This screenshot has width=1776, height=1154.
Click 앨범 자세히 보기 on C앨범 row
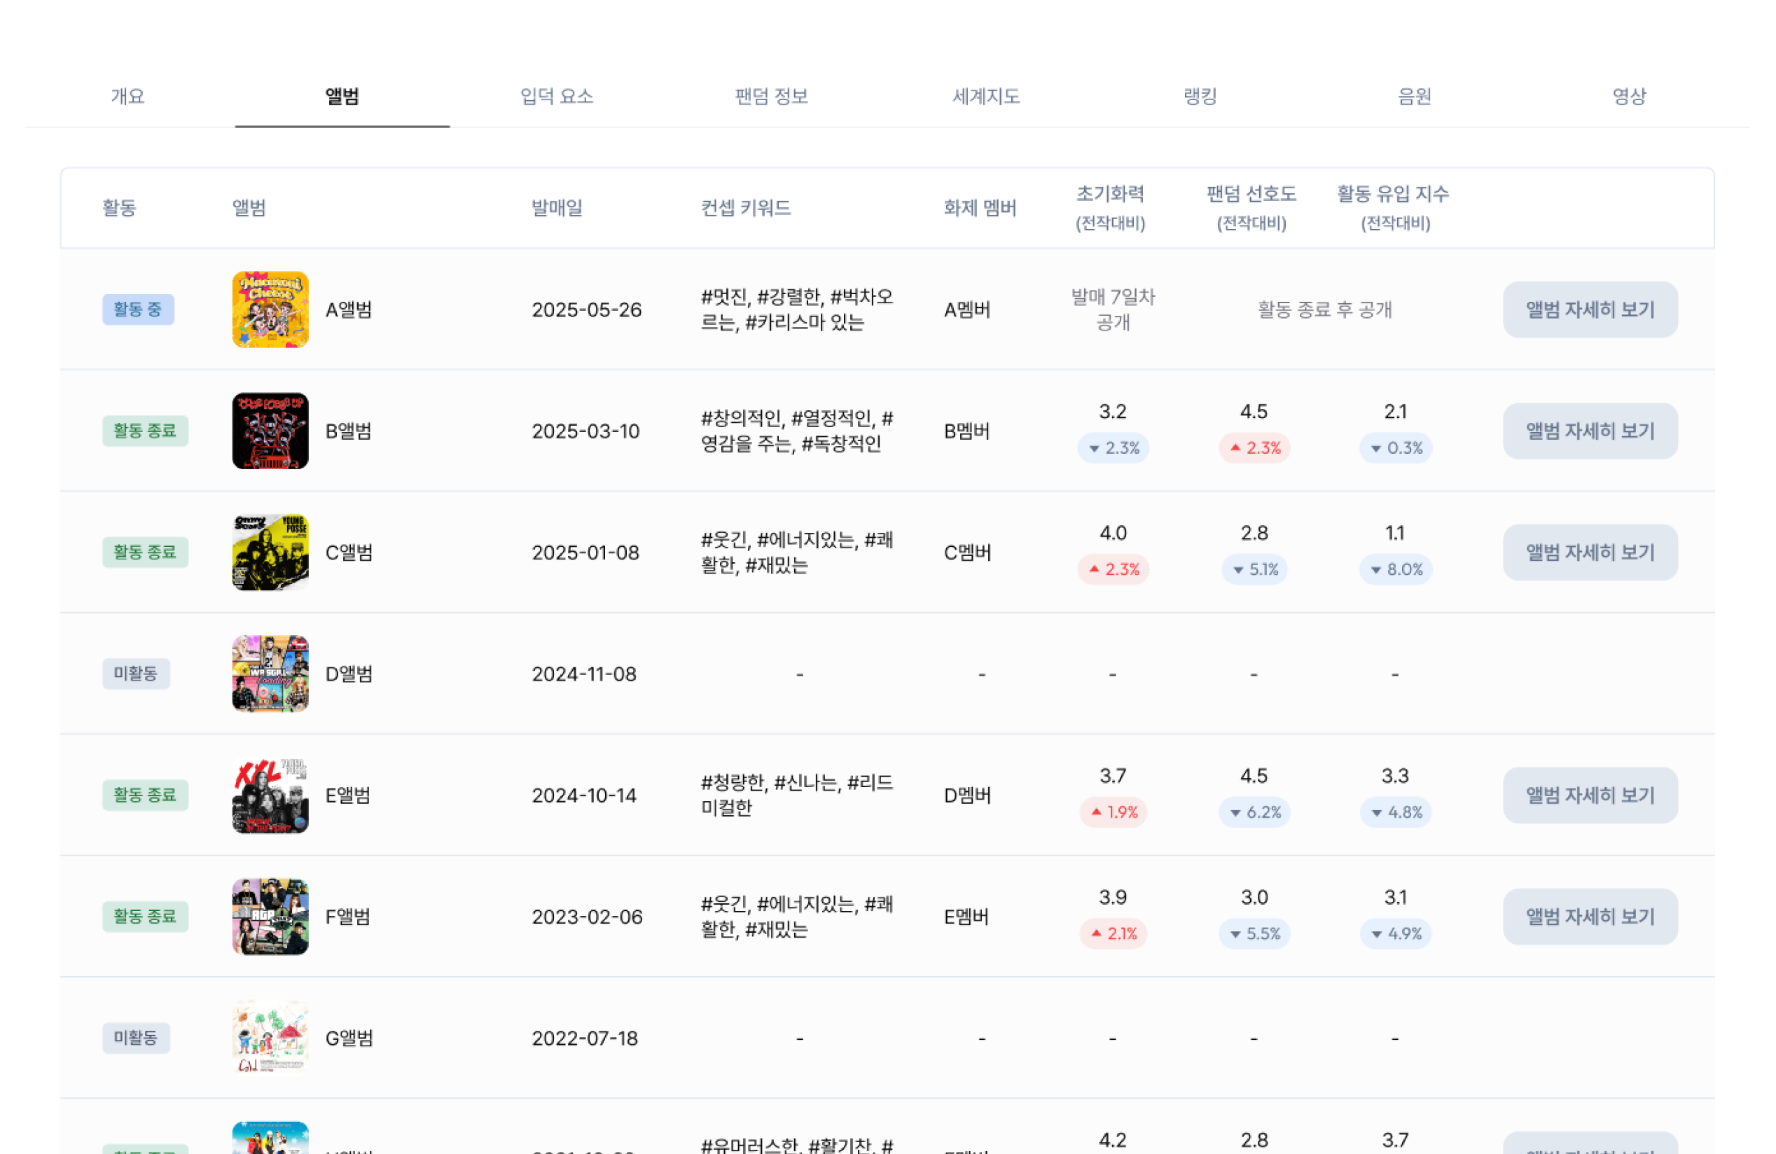[1590, 552]
